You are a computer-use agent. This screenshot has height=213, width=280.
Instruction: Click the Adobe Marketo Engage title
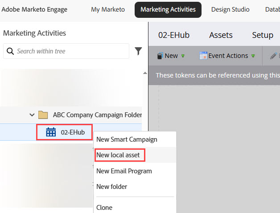pos(34,9)
